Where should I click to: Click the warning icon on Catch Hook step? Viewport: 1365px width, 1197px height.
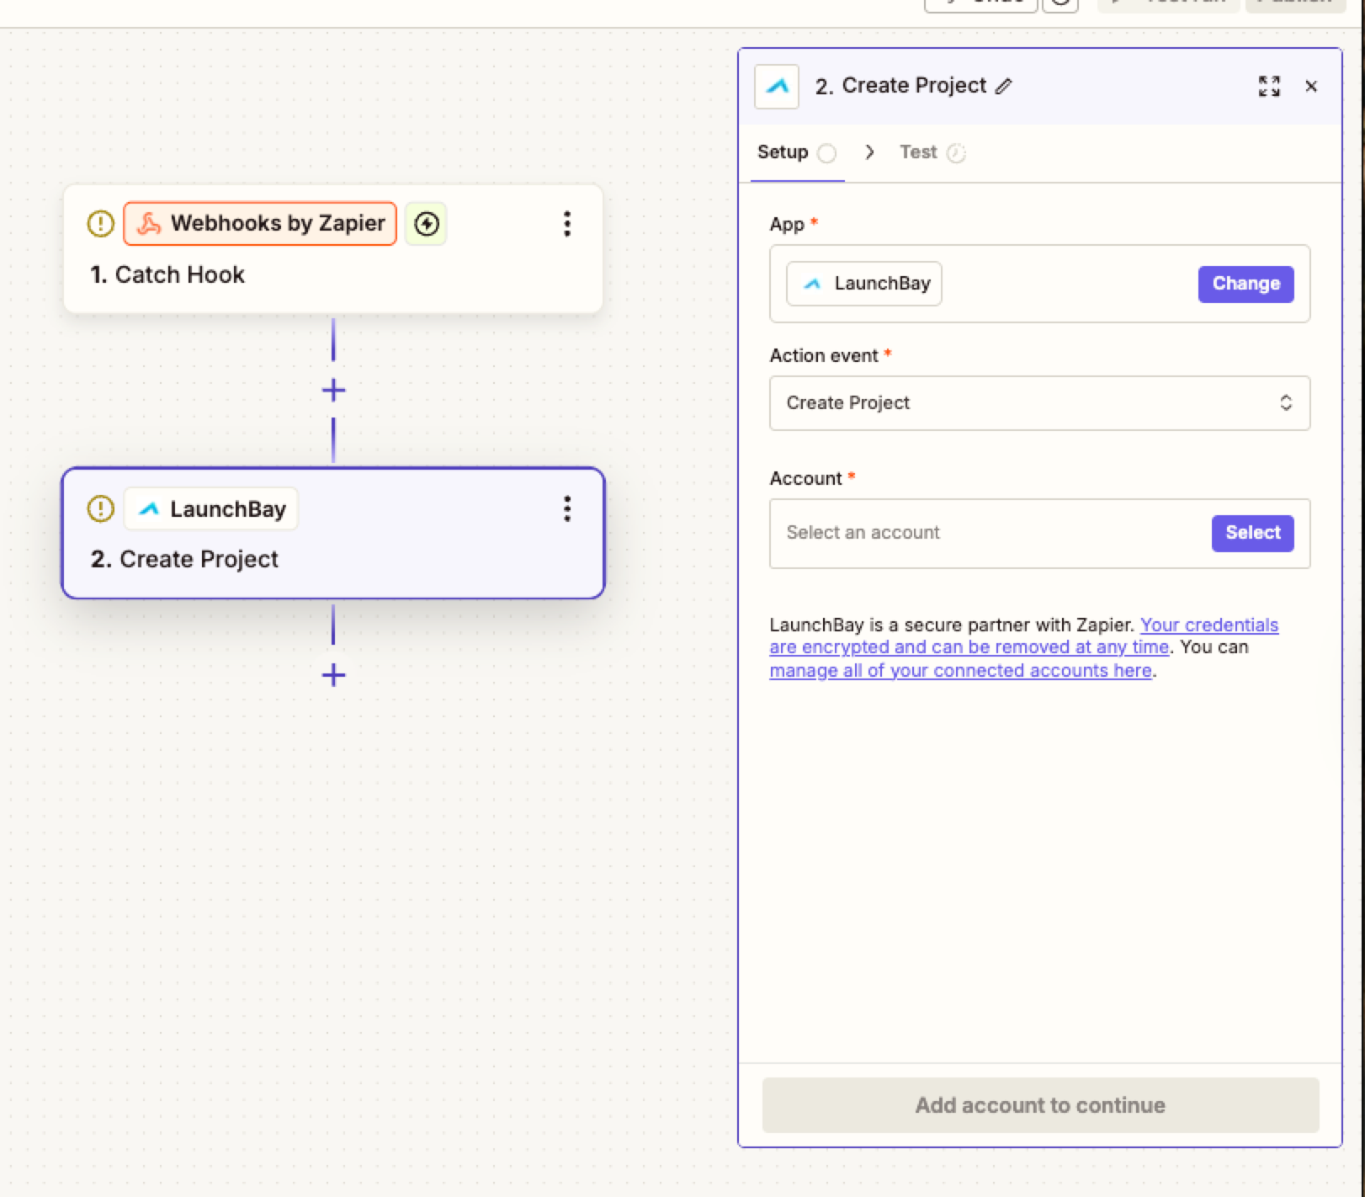pos(100,224)
